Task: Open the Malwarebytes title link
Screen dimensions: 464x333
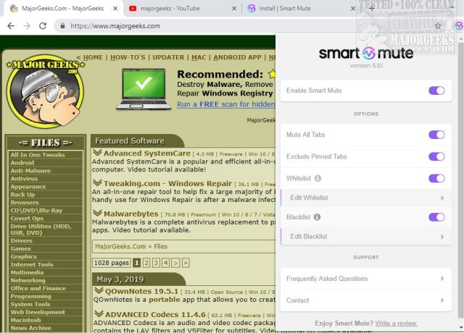Action: tap(130, 214)
